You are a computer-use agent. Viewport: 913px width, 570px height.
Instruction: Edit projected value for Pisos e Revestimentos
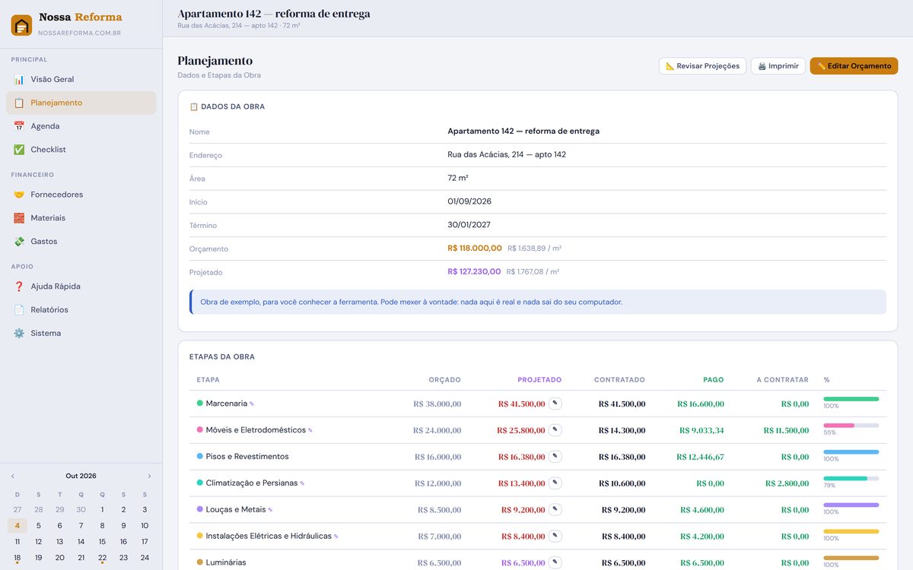pyautogui.click(x=555, y=457)
